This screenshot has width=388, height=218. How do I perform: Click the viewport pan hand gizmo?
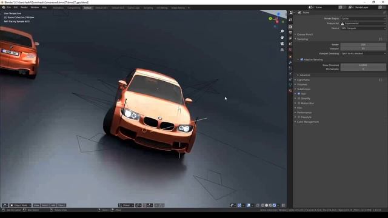click(282, 38)
